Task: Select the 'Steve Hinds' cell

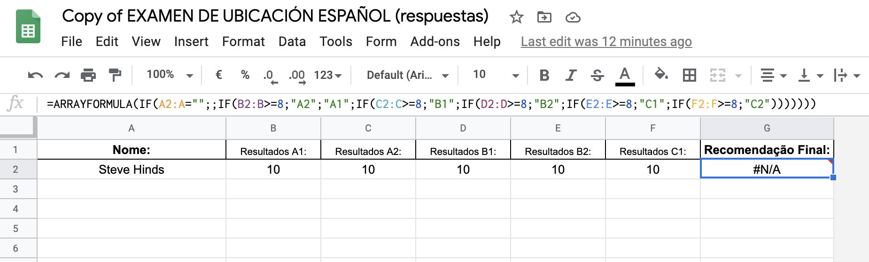Action: point(132,170)
